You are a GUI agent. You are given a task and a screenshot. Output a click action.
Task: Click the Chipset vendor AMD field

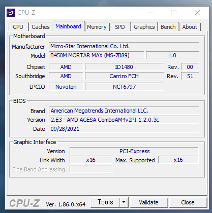[x=66, y=67]
